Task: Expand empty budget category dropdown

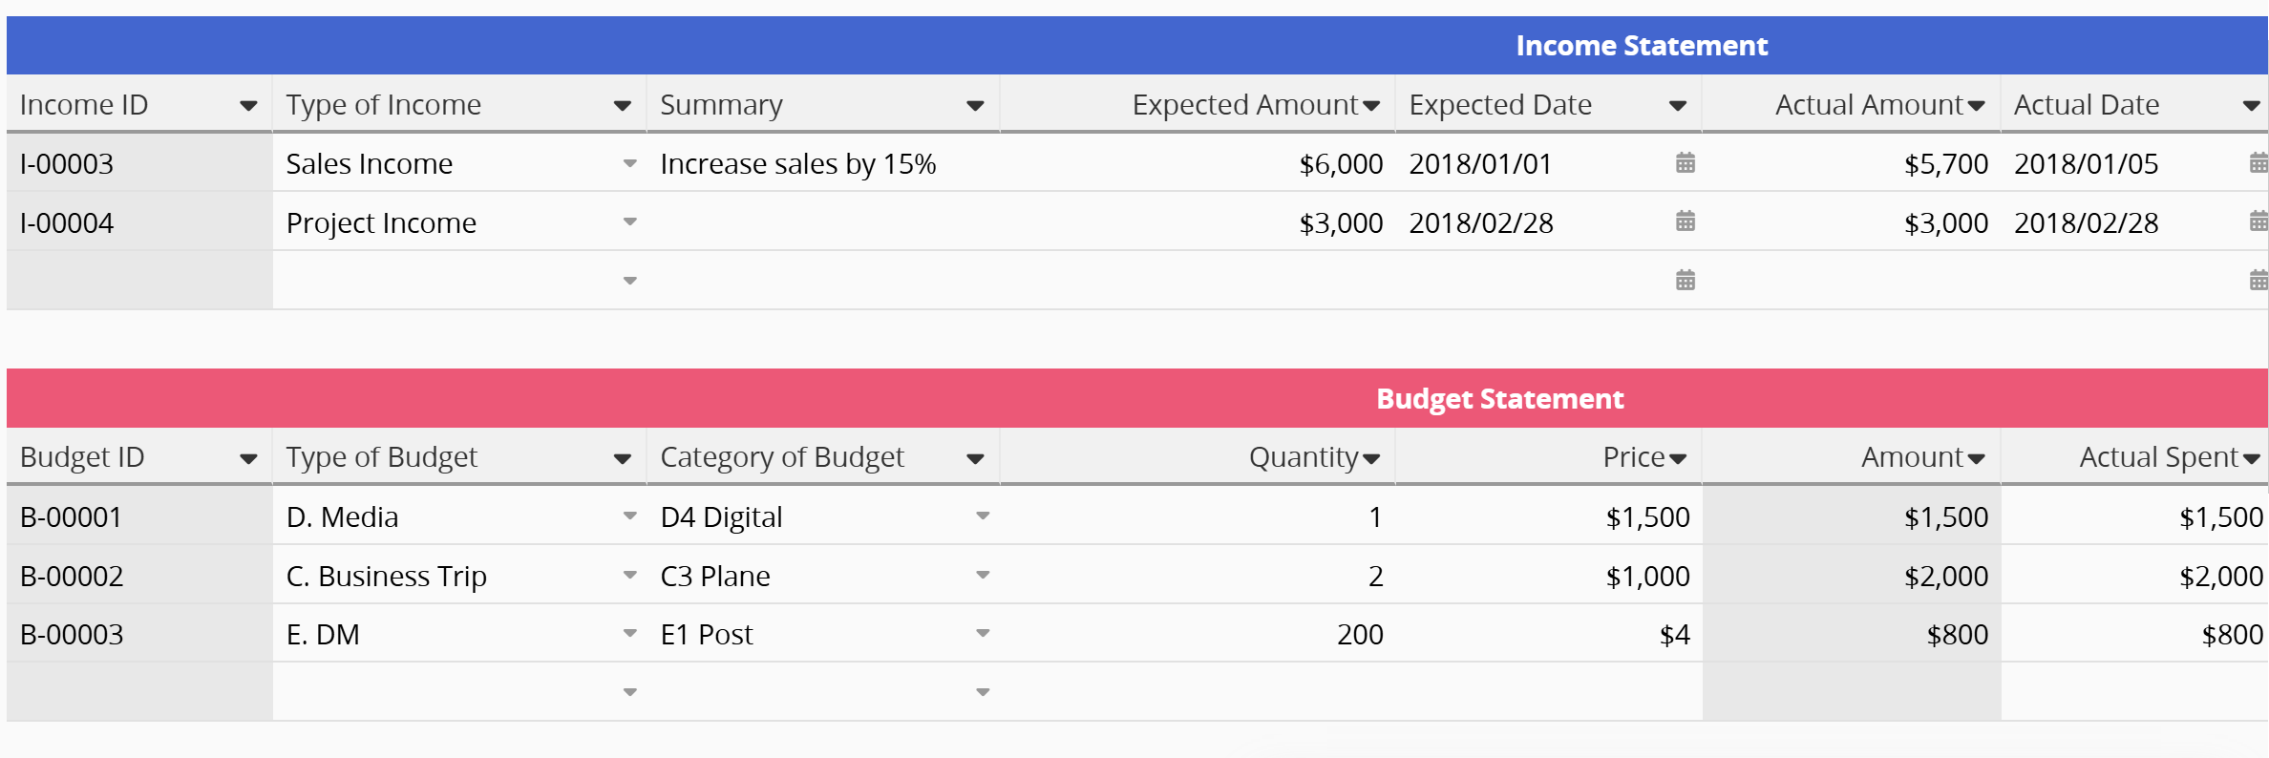Action: 983,692
